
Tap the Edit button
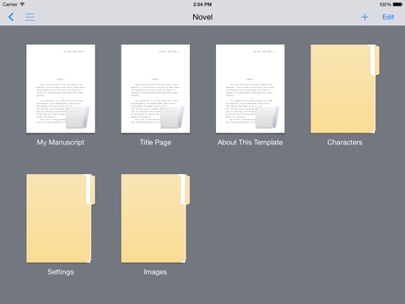point(388,17)
